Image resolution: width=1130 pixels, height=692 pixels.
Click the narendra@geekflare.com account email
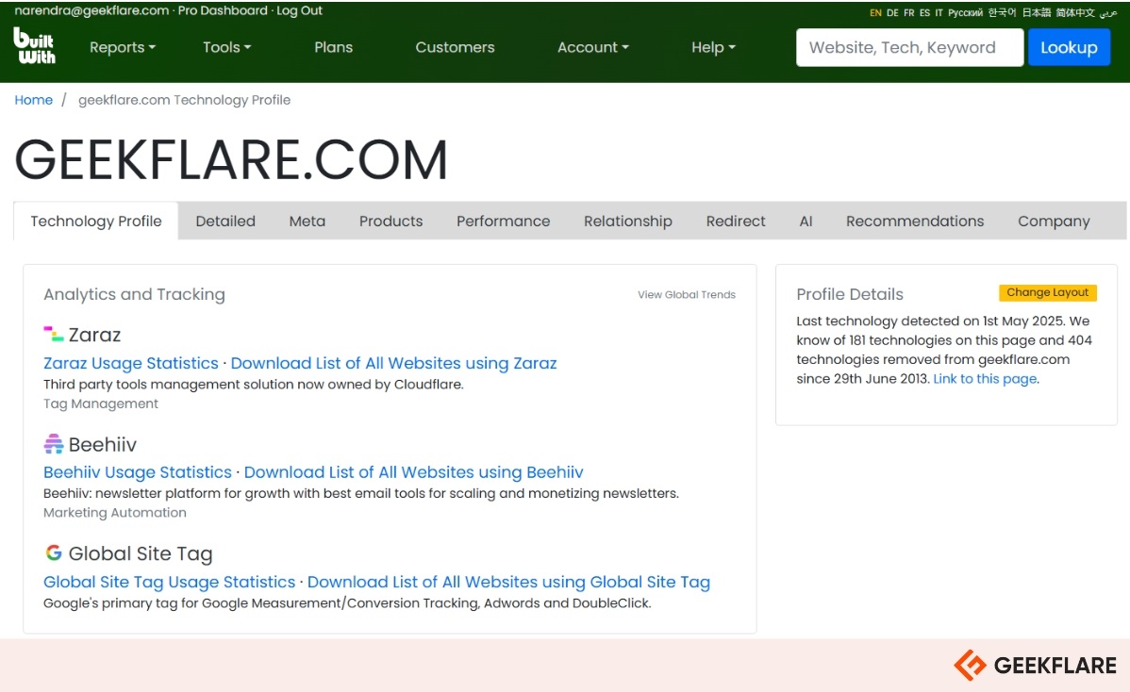click(91, 10)
